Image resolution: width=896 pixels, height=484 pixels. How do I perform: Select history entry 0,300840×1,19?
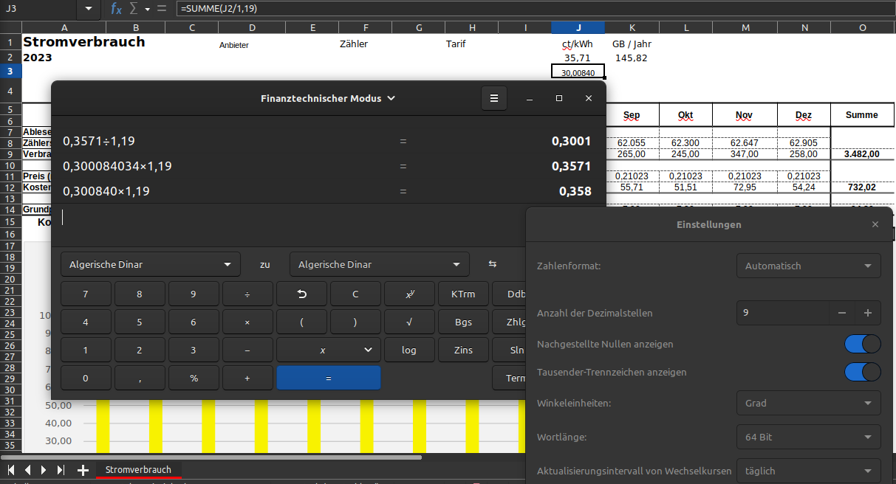[106, 191]
